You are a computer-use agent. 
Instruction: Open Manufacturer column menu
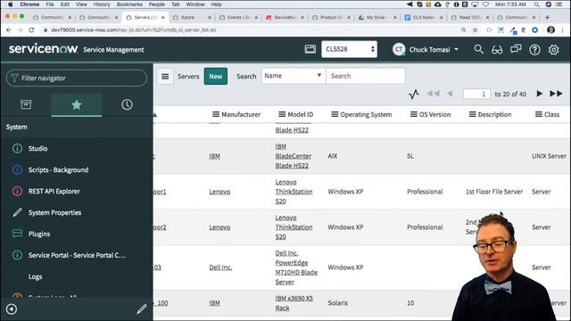216,114
